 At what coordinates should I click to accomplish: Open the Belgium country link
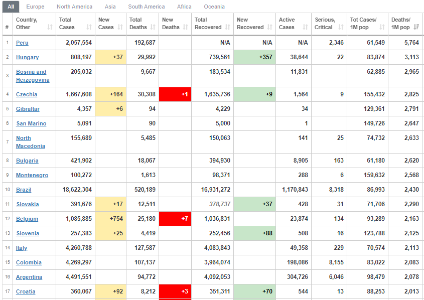click(x=27, y=219)
